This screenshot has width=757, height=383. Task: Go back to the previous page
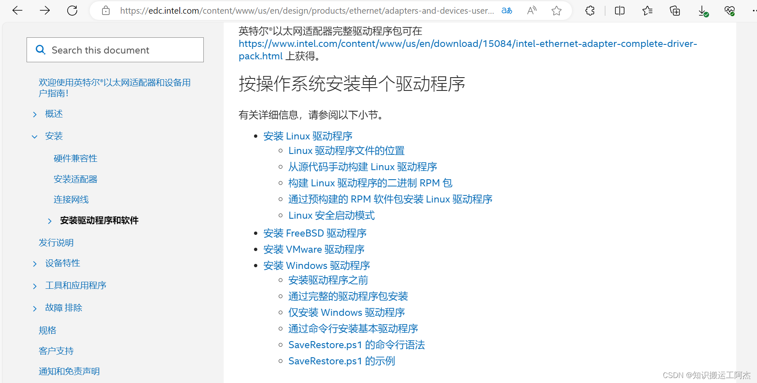tap(17, 10)
